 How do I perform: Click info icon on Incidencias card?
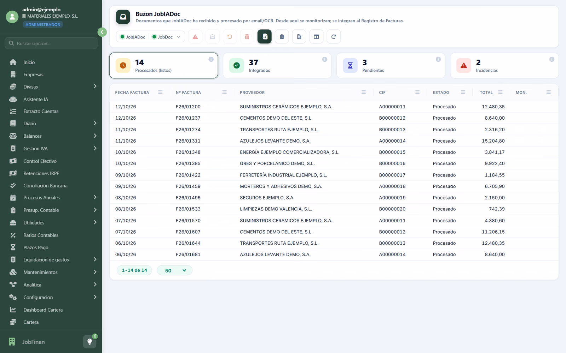tap(551, 59)
